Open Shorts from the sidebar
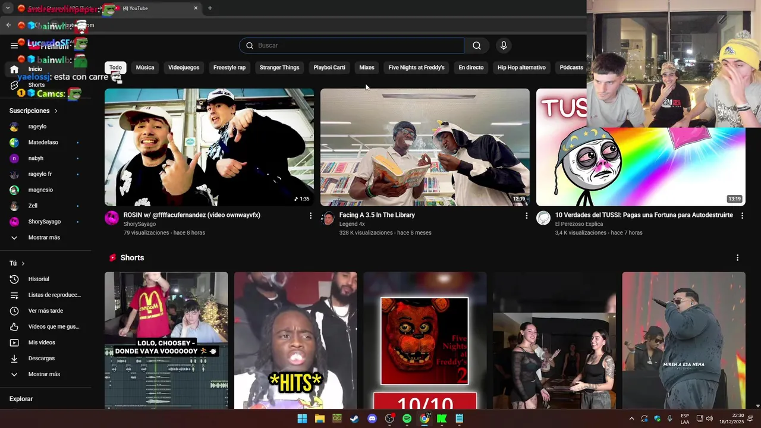 [x=36, y=85]
